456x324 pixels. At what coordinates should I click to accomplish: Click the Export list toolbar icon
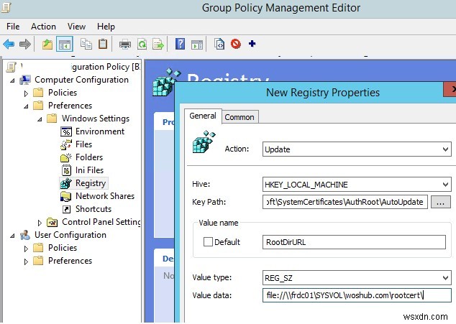coord(158,45)
